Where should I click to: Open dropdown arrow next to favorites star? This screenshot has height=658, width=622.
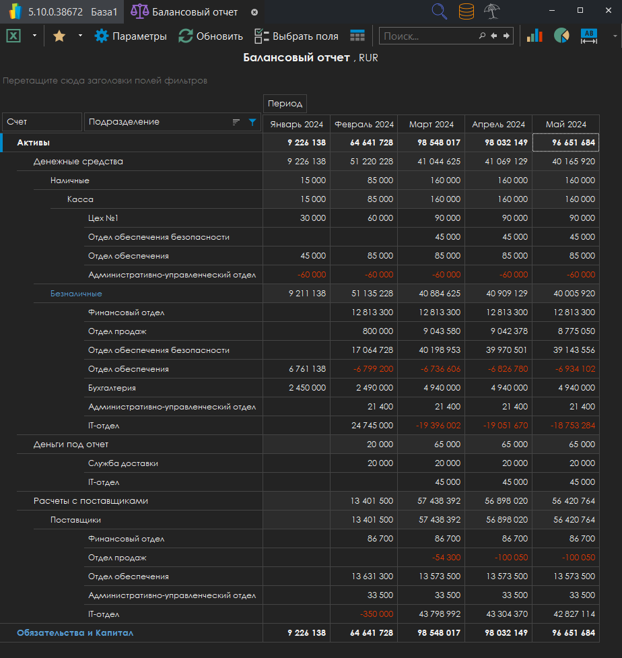[80, 36]
